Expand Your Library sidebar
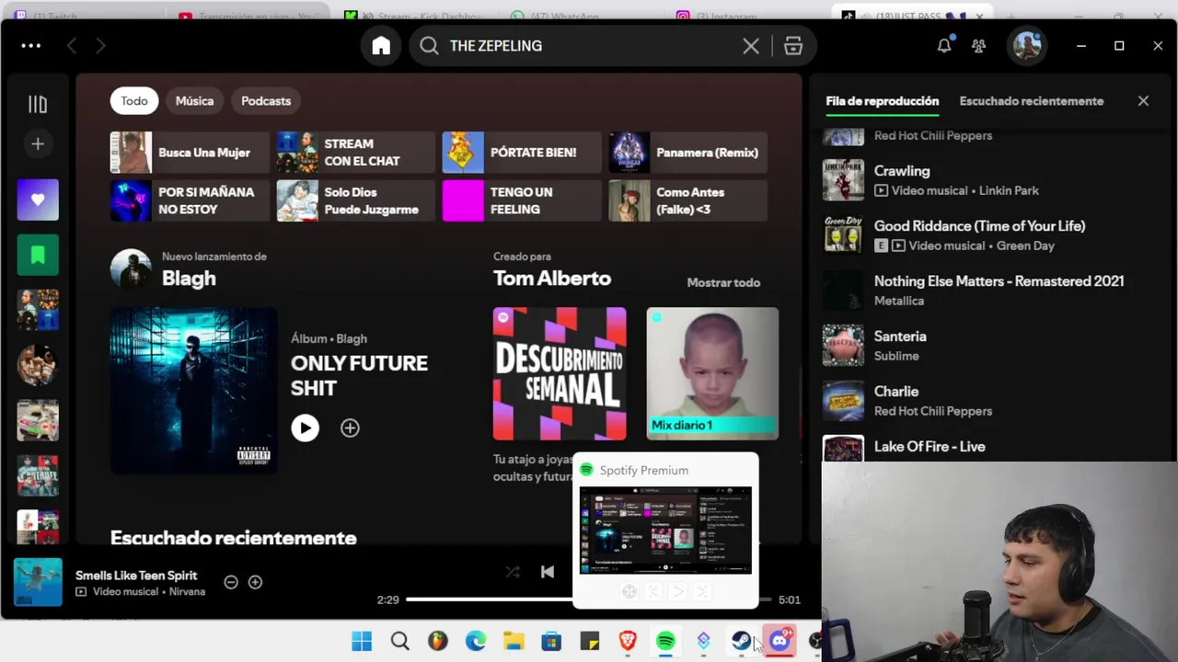 click(38, 105)
